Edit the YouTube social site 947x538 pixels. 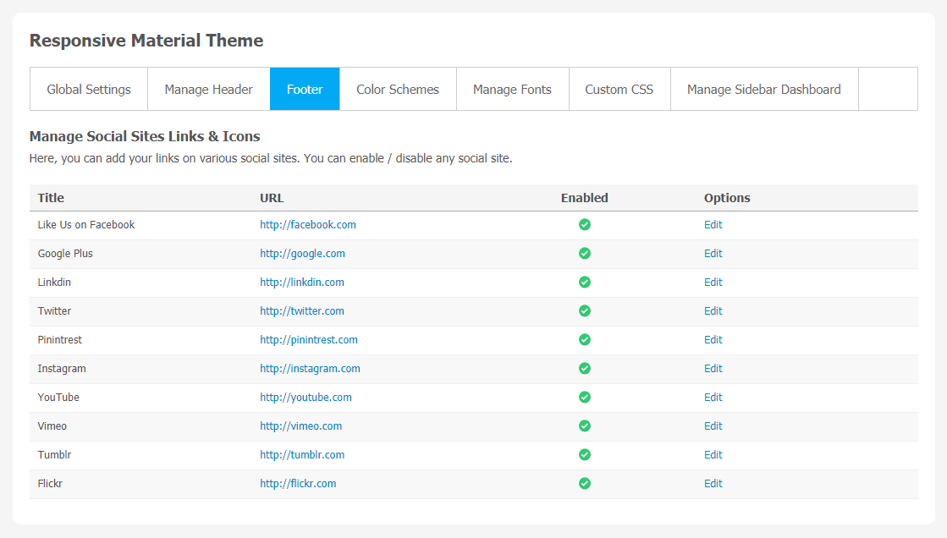point(713,398)
